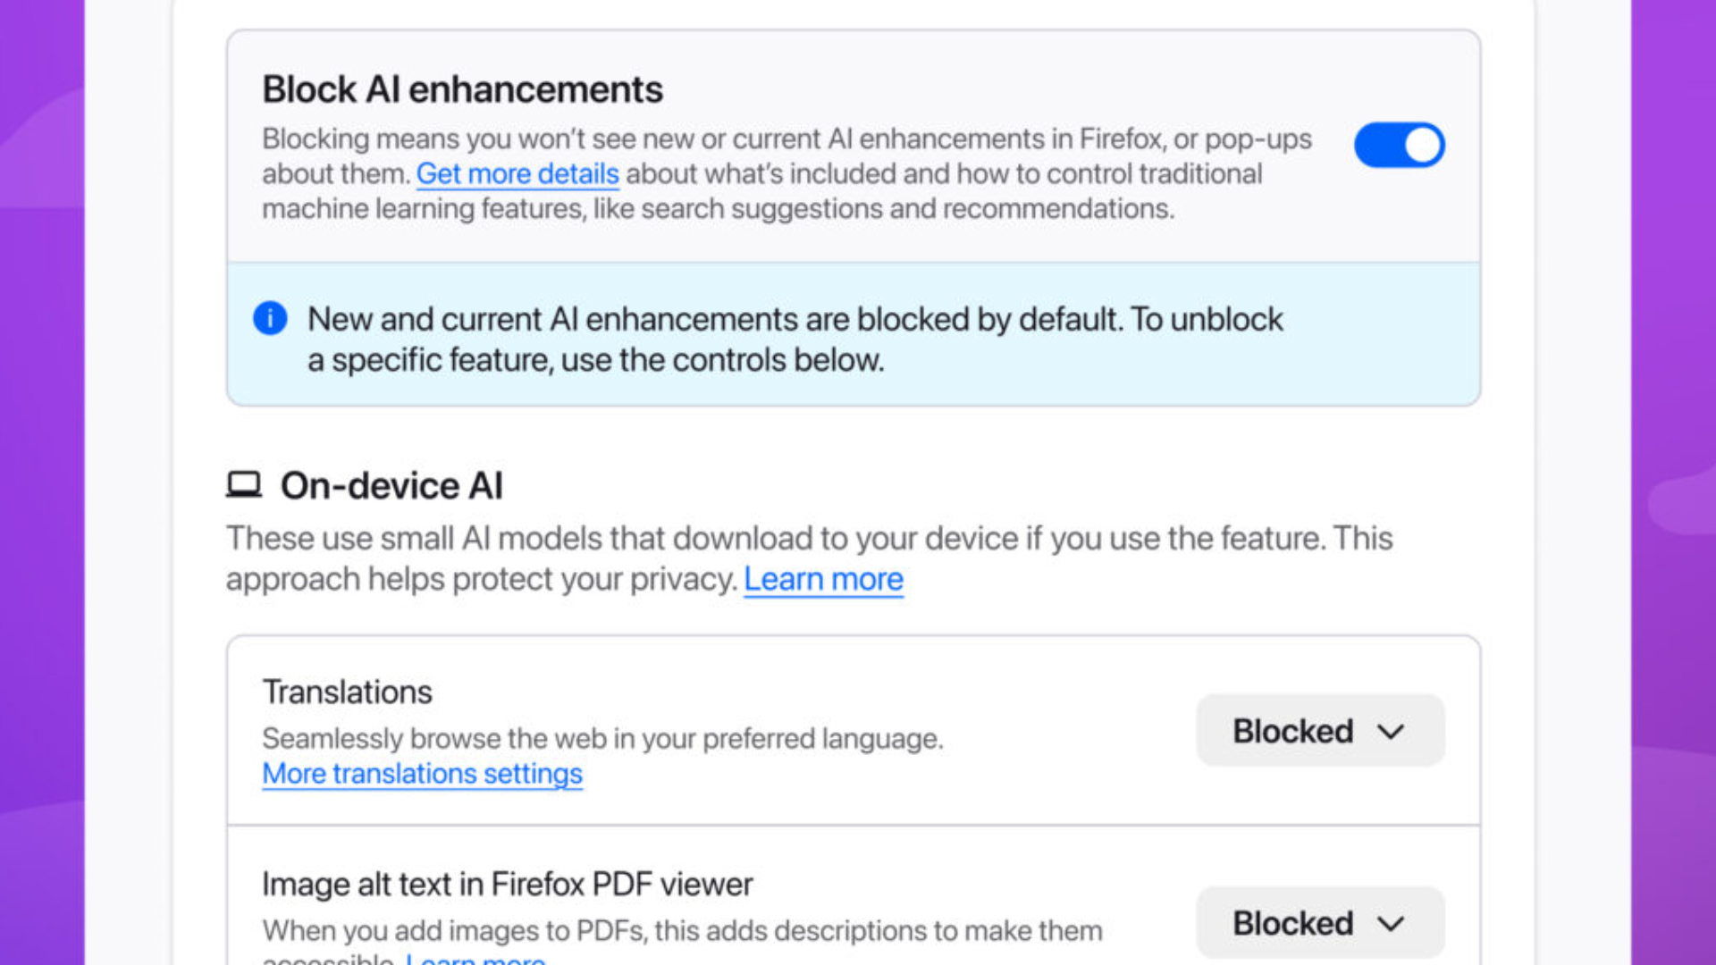Follow the Learn more link under On-device AI
This screenshot has height=965, width=1716.
pos(823,578)
